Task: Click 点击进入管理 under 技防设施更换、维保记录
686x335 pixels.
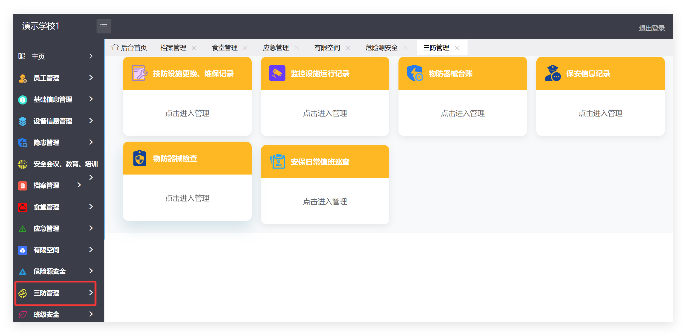Action: (187, 113)
